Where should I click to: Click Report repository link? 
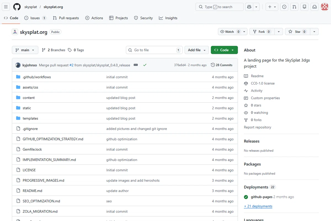point(257,127)
